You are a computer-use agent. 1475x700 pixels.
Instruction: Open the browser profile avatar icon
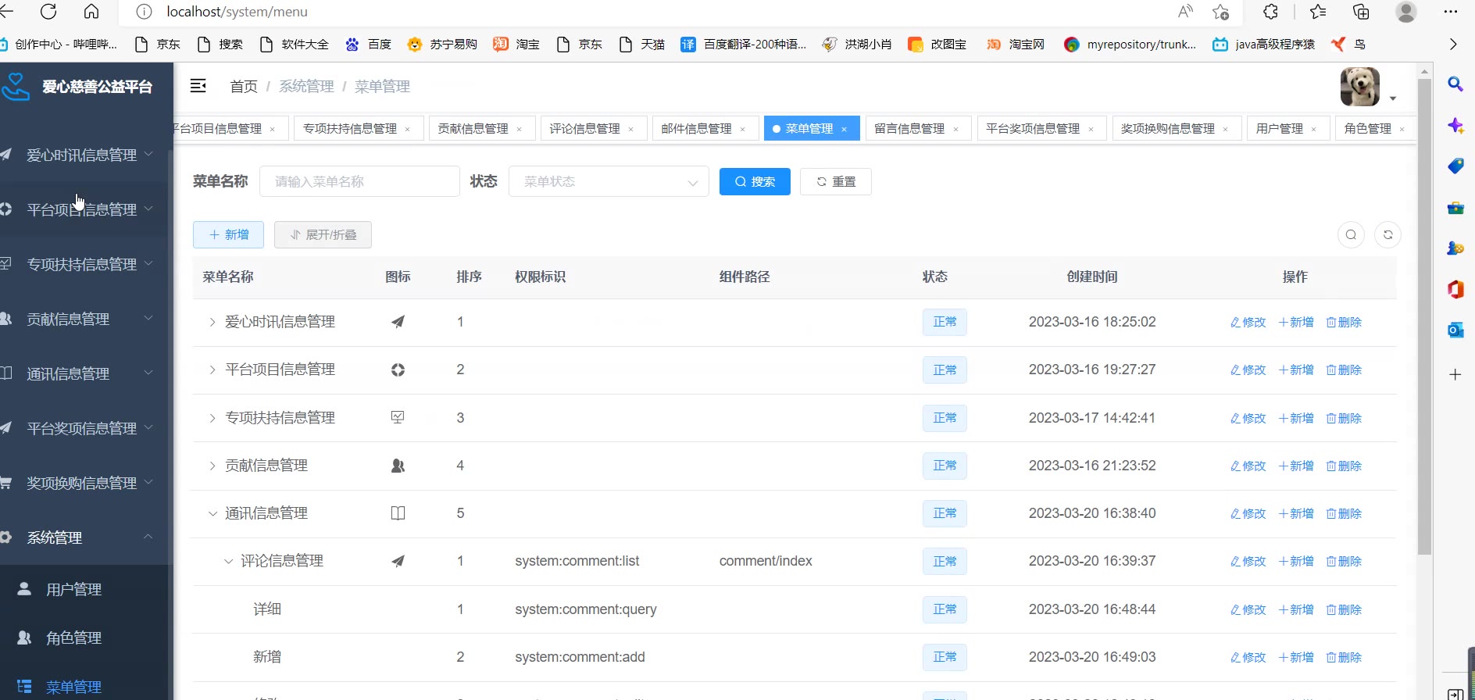click(x=1406, y=12)
